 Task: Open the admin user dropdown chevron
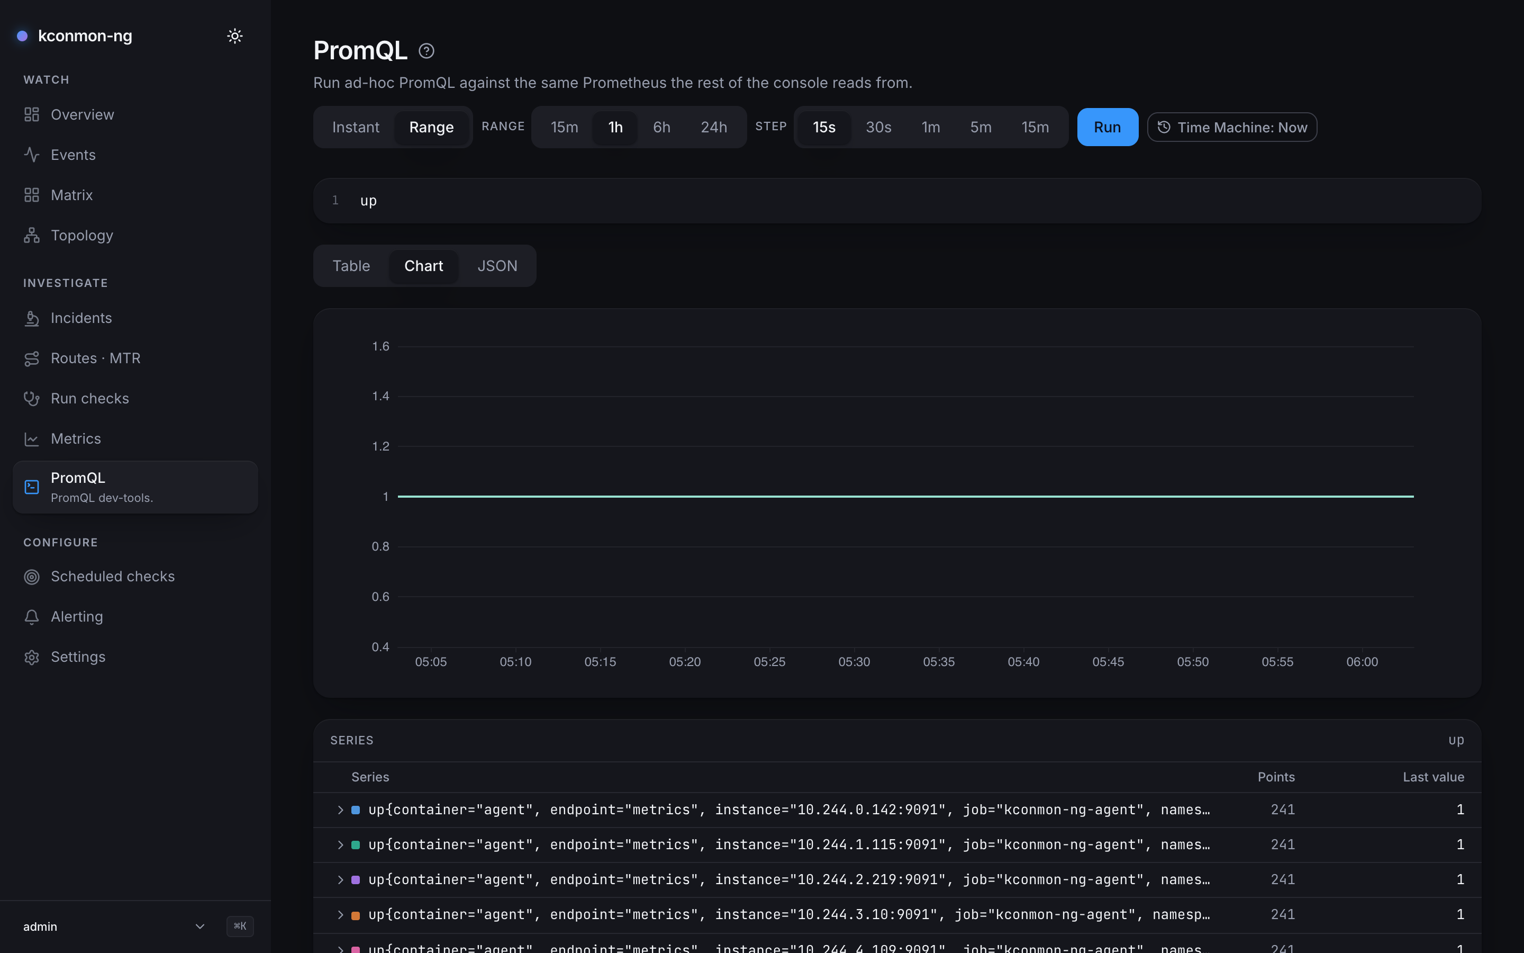click(x=199, y=927)
